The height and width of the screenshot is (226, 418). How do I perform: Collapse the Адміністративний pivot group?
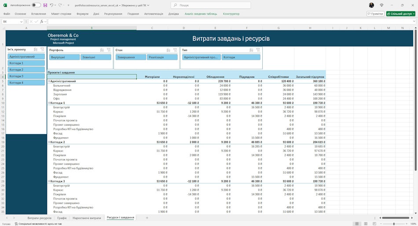click(x=49, y=81)
